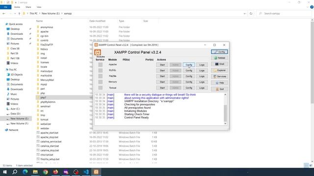Select Downloads under Quick access
314x176 pixels.
click(x=17, y=34)
